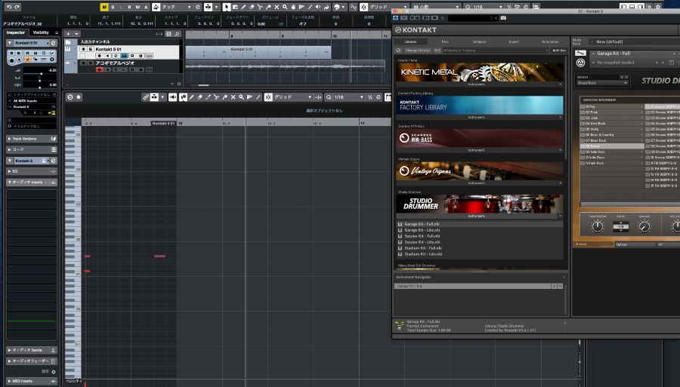
Task: Click the Add Track plus button
Action: pos(68,34)
